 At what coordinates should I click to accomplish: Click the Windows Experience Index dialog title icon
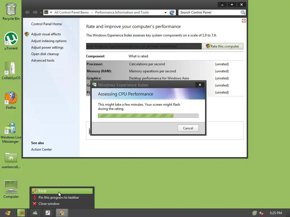(95, 85)
